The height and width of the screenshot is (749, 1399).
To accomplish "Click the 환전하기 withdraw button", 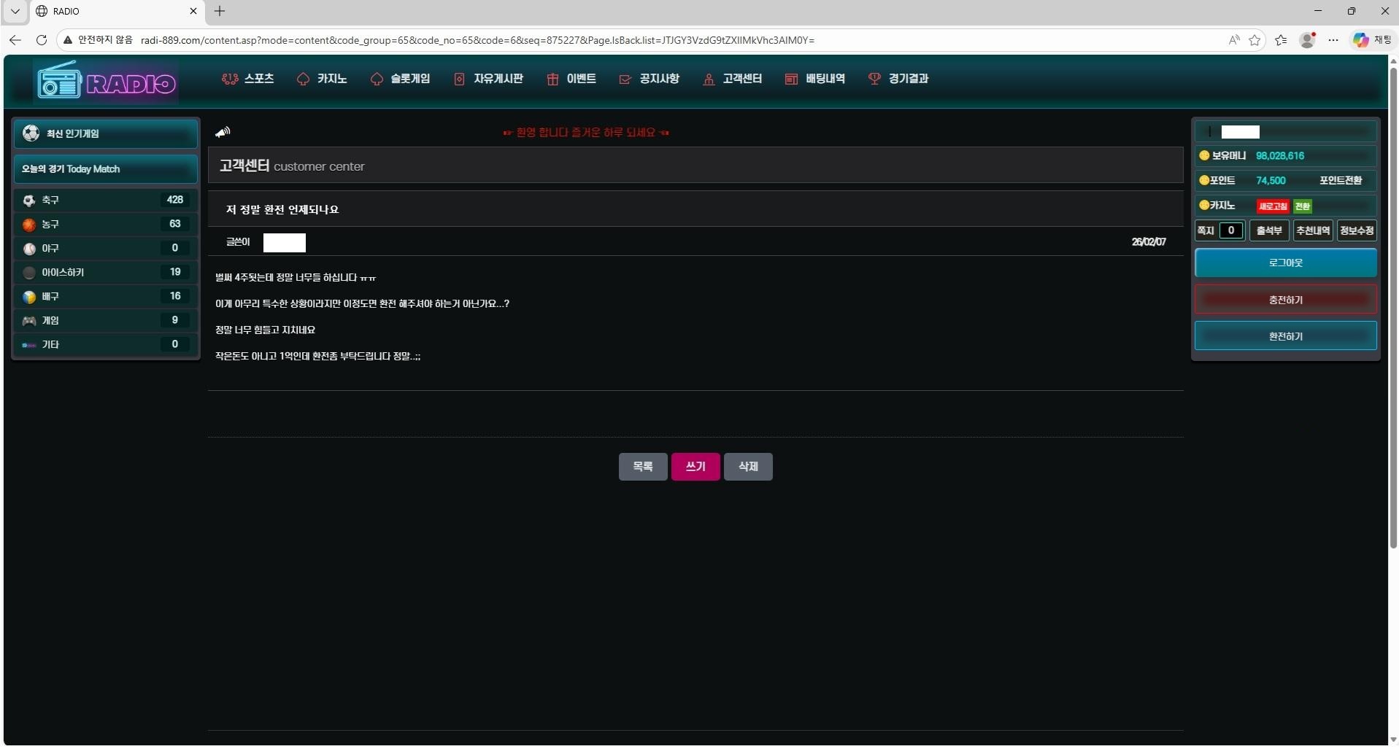I will pyautogui.click(x=1285, y=336).
